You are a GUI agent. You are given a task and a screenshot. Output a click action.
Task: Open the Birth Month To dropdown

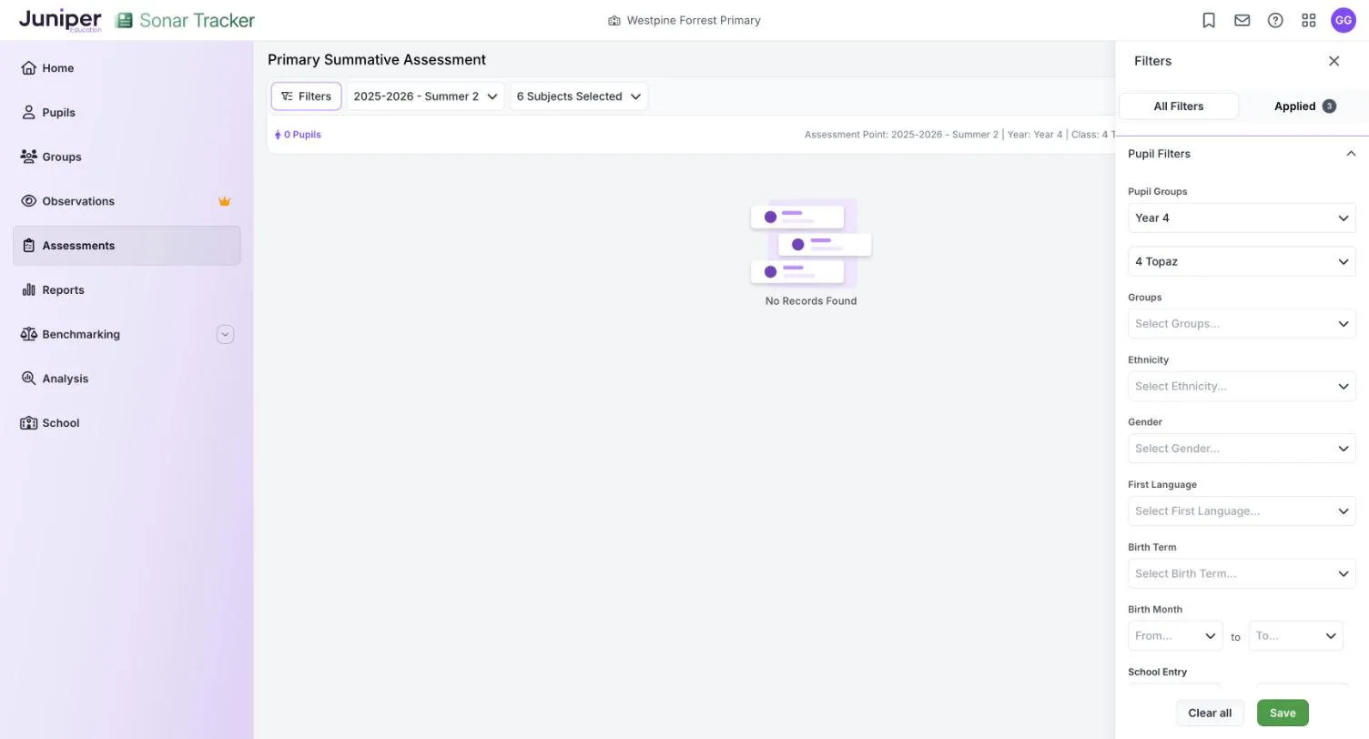click(1296, 636)
